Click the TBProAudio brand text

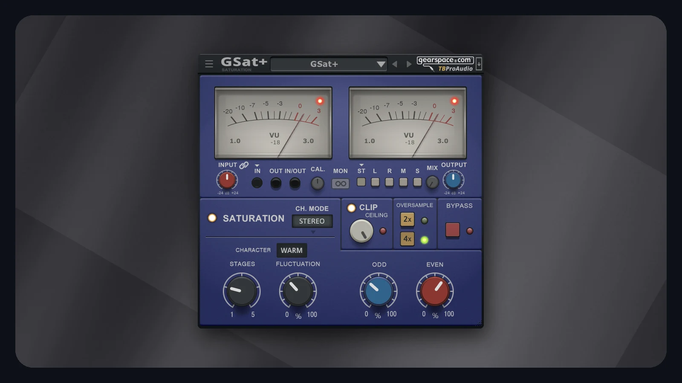pyautogui.click(x=455, y=69)
